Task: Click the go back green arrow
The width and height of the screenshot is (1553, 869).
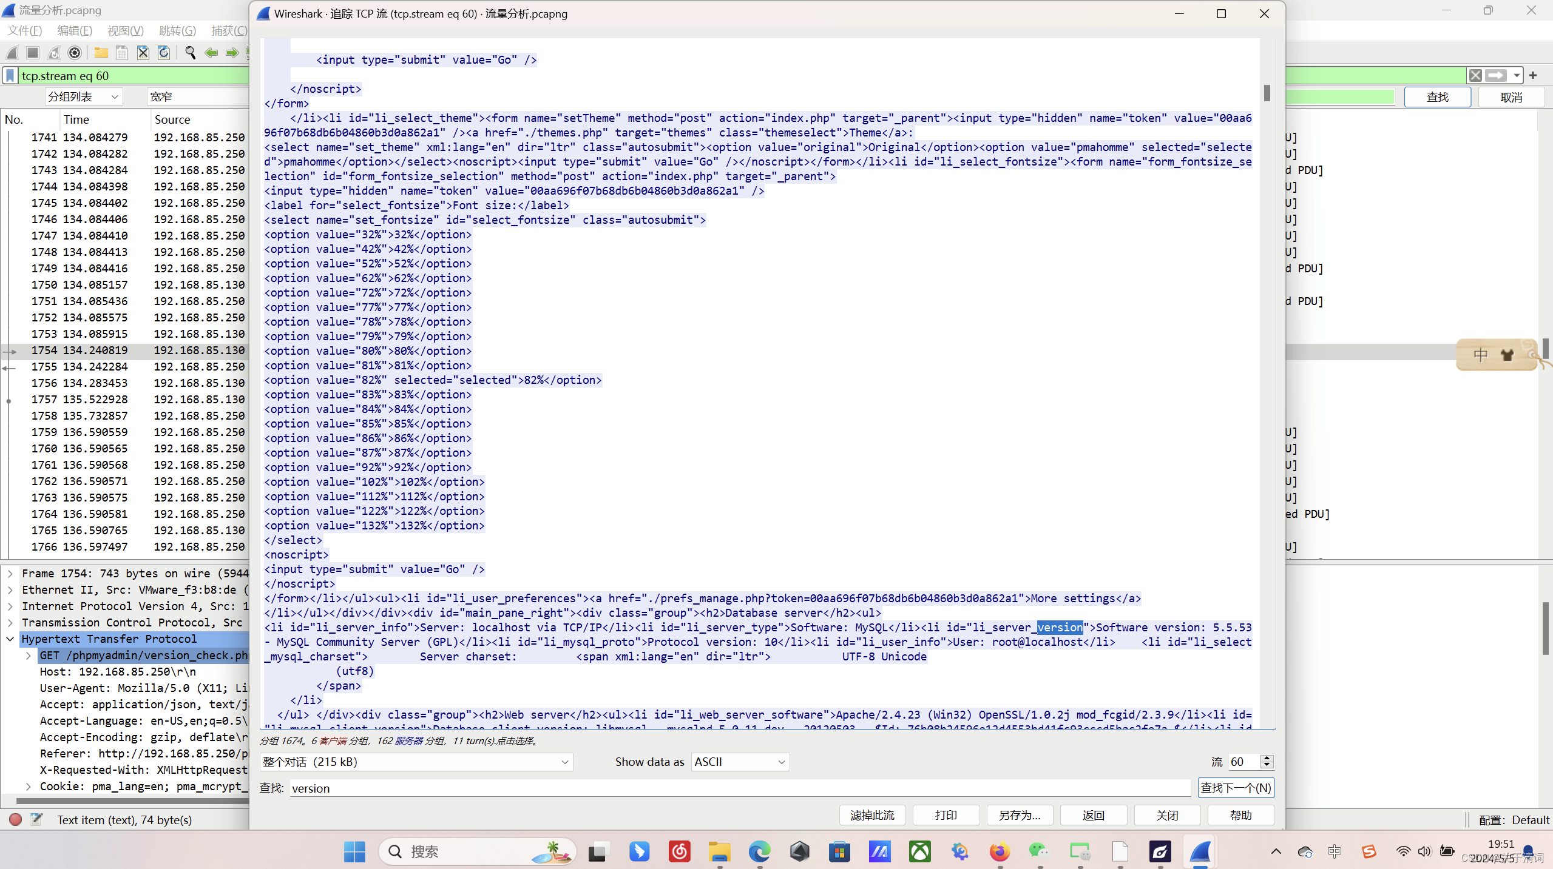Action: click(x=211, y=53)
